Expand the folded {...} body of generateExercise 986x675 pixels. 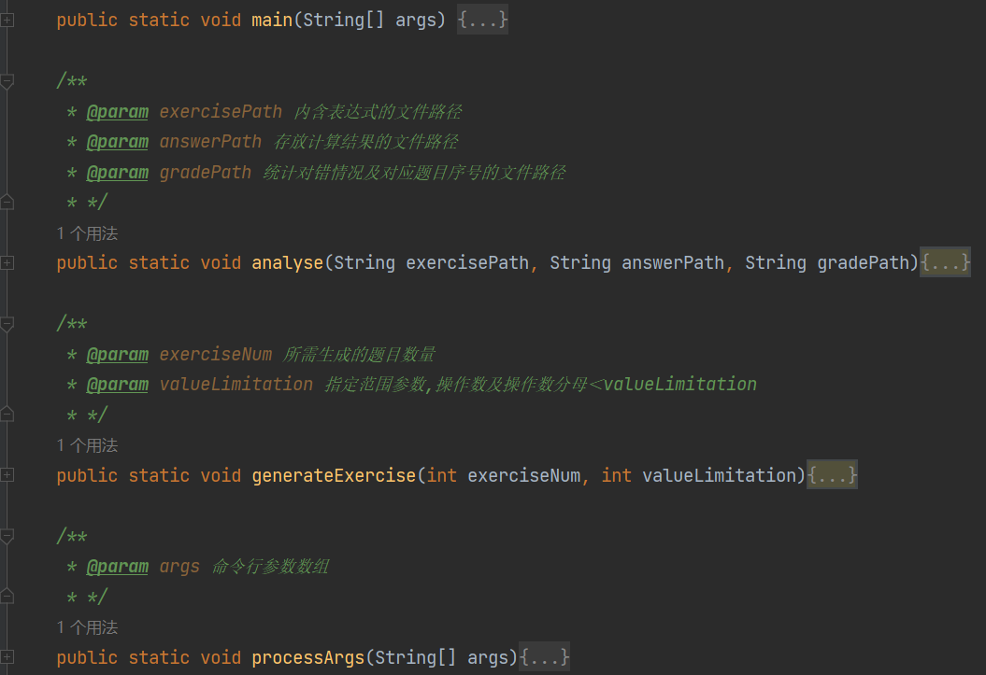point(833,475)
